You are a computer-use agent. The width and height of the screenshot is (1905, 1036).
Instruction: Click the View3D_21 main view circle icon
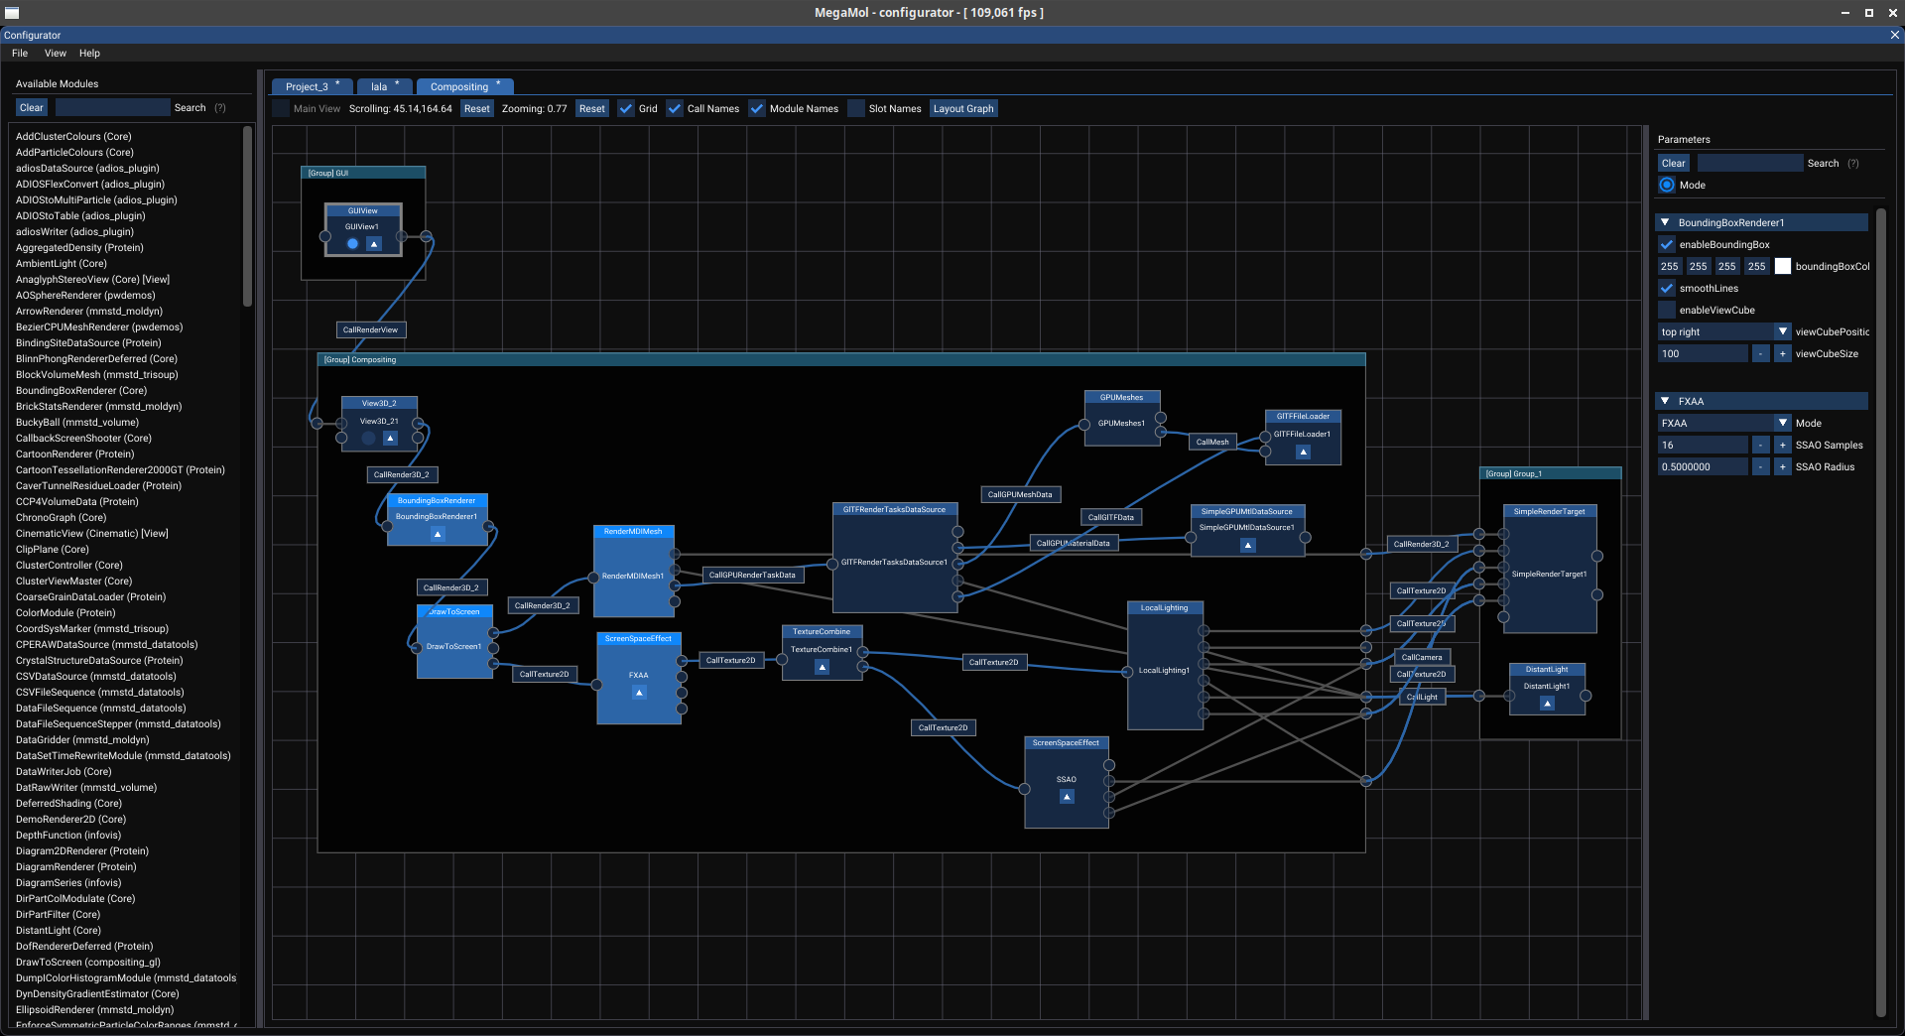click(x=368, y=438)
